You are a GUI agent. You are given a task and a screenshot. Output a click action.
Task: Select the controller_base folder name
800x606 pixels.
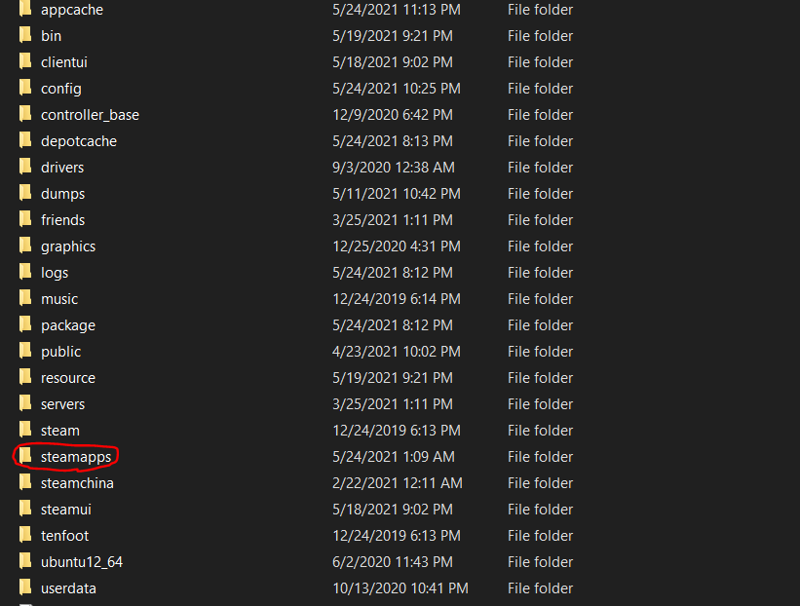tap(90, 115)
